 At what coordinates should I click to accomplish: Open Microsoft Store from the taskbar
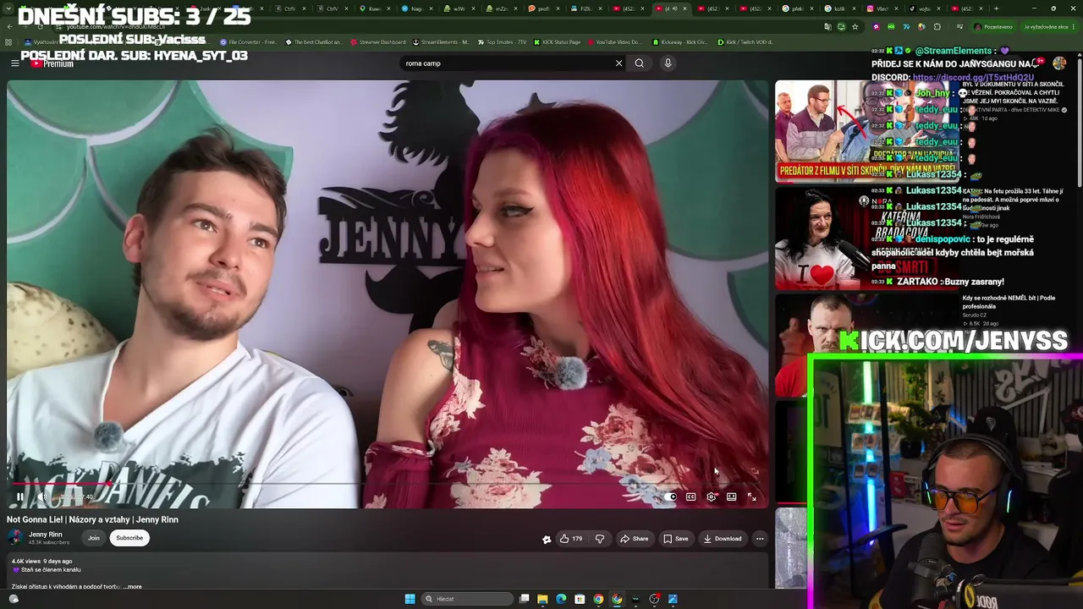(x=580, y=599)
